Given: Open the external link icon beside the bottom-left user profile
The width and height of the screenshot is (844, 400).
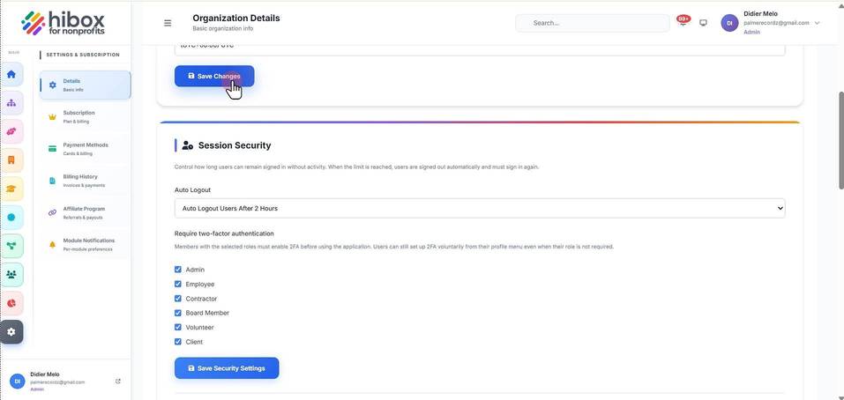Looking at the screenshot, I should click(118, 381).
